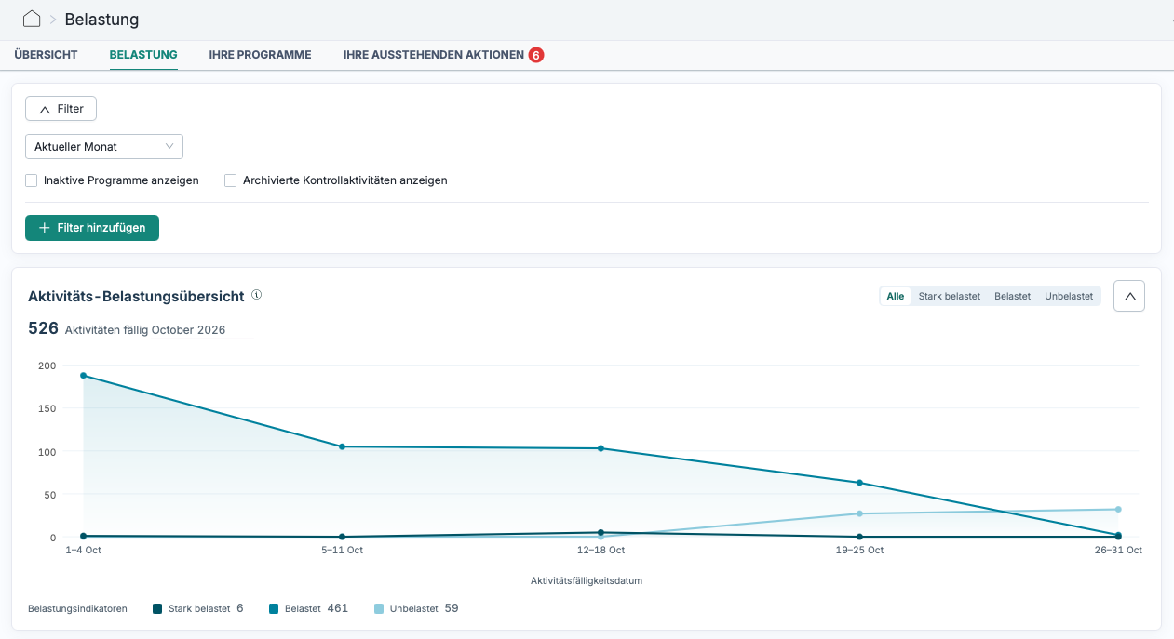Collapse the Filter panel
The height and width of the screenshot is (639, 1174).
pyautogui.click(x=61, y=109)
